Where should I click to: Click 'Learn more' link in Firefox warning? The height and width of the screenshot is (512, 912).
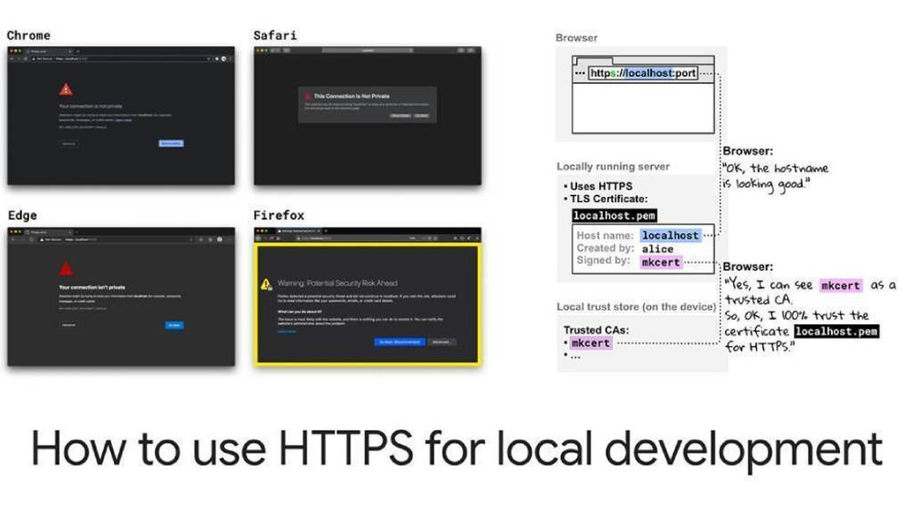tap(288, 331)
